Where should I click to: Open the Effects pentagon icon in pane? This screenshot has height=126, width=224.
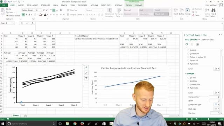pyautogui.click(x=192, y=44)
